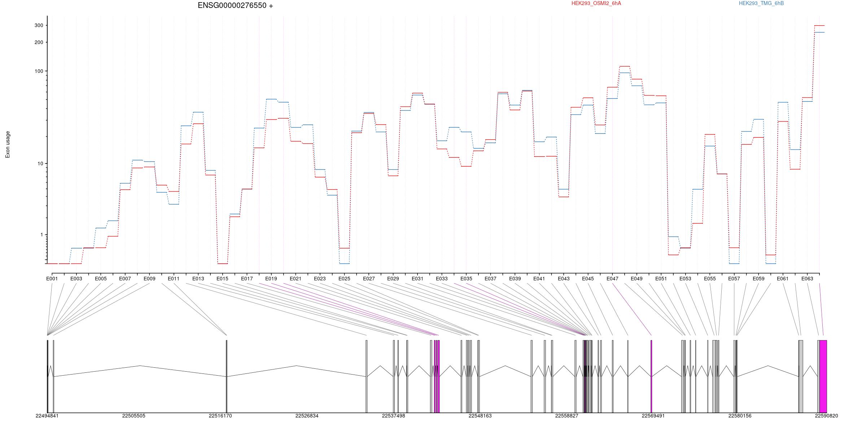
Task: Select exon label E063
Action: point(807,279)
